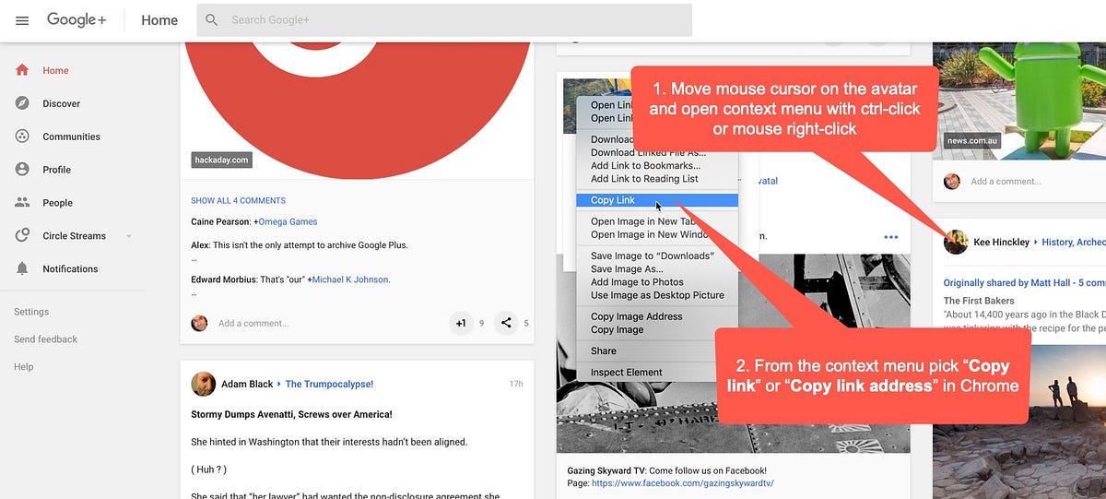Open the History, Archeo... community link
The height and width of the screenshot is (499, 1106).
click(x=1074, y=242)
